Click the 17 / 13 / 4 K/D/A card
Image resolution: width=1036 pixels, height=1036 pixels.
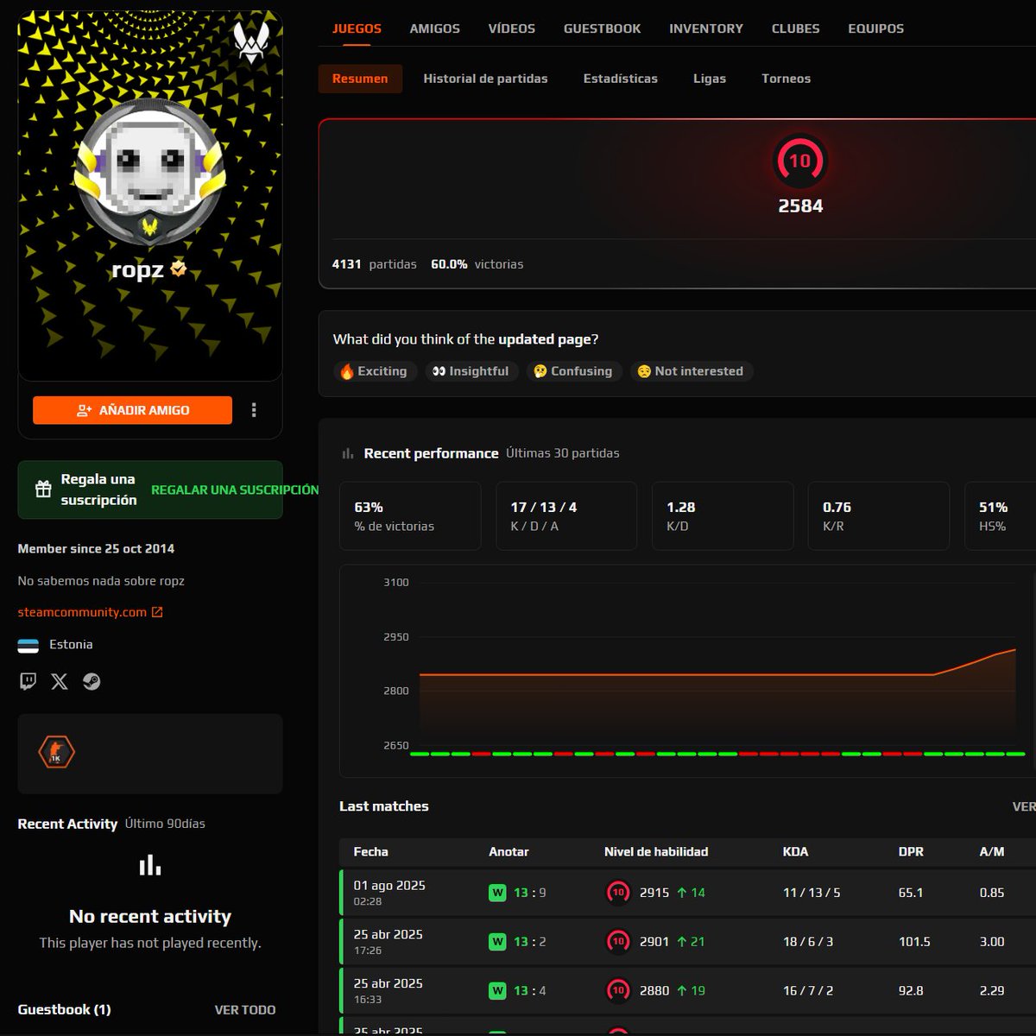coord(566,516)
